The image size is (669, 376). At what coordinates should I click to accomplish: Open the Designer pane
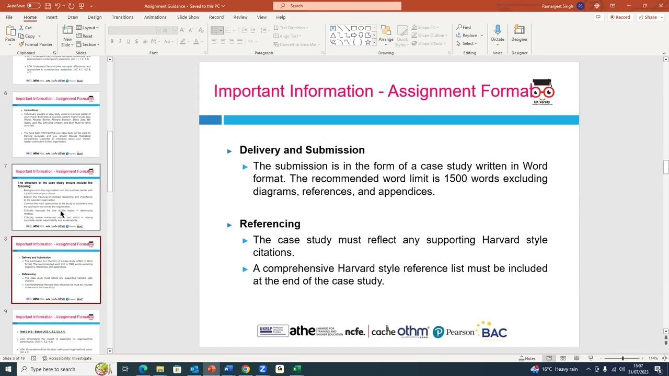pos(519,34)
